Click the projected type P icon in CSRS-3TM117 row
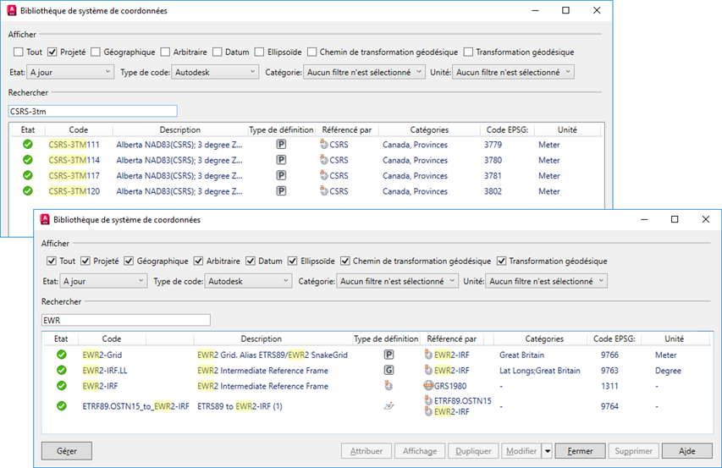 (281, 175)
